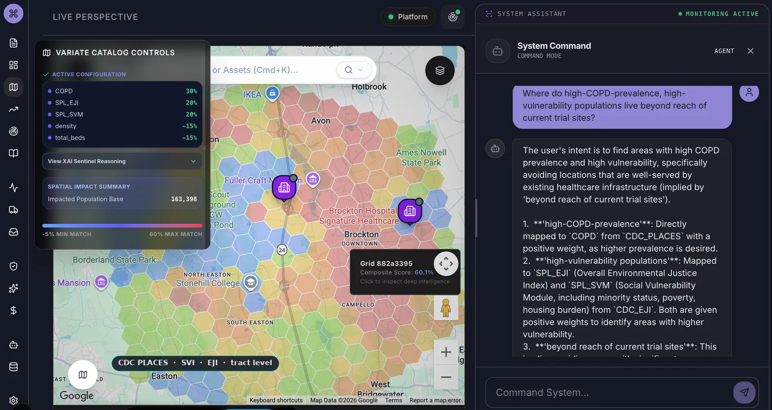Open the search dropdown chevron in map search
Viewport: 772px width, 410px height.
point(360,70)
